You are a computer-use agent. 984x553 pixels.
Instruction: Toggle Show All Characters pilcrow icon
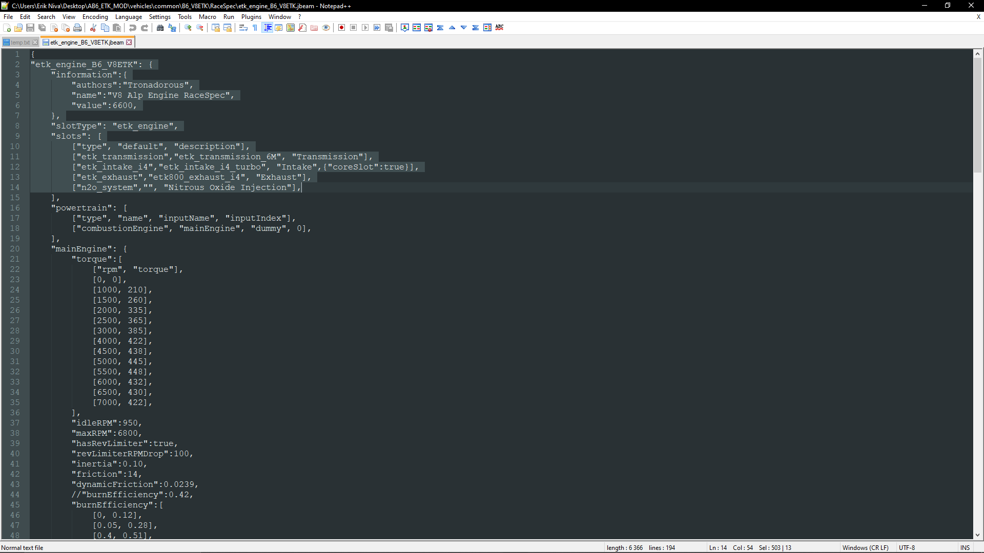click(x=255, y=28)
